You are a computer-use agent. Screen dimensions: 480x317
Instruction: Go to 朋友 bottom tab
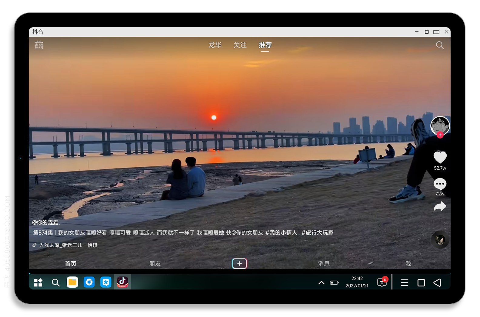155,264
